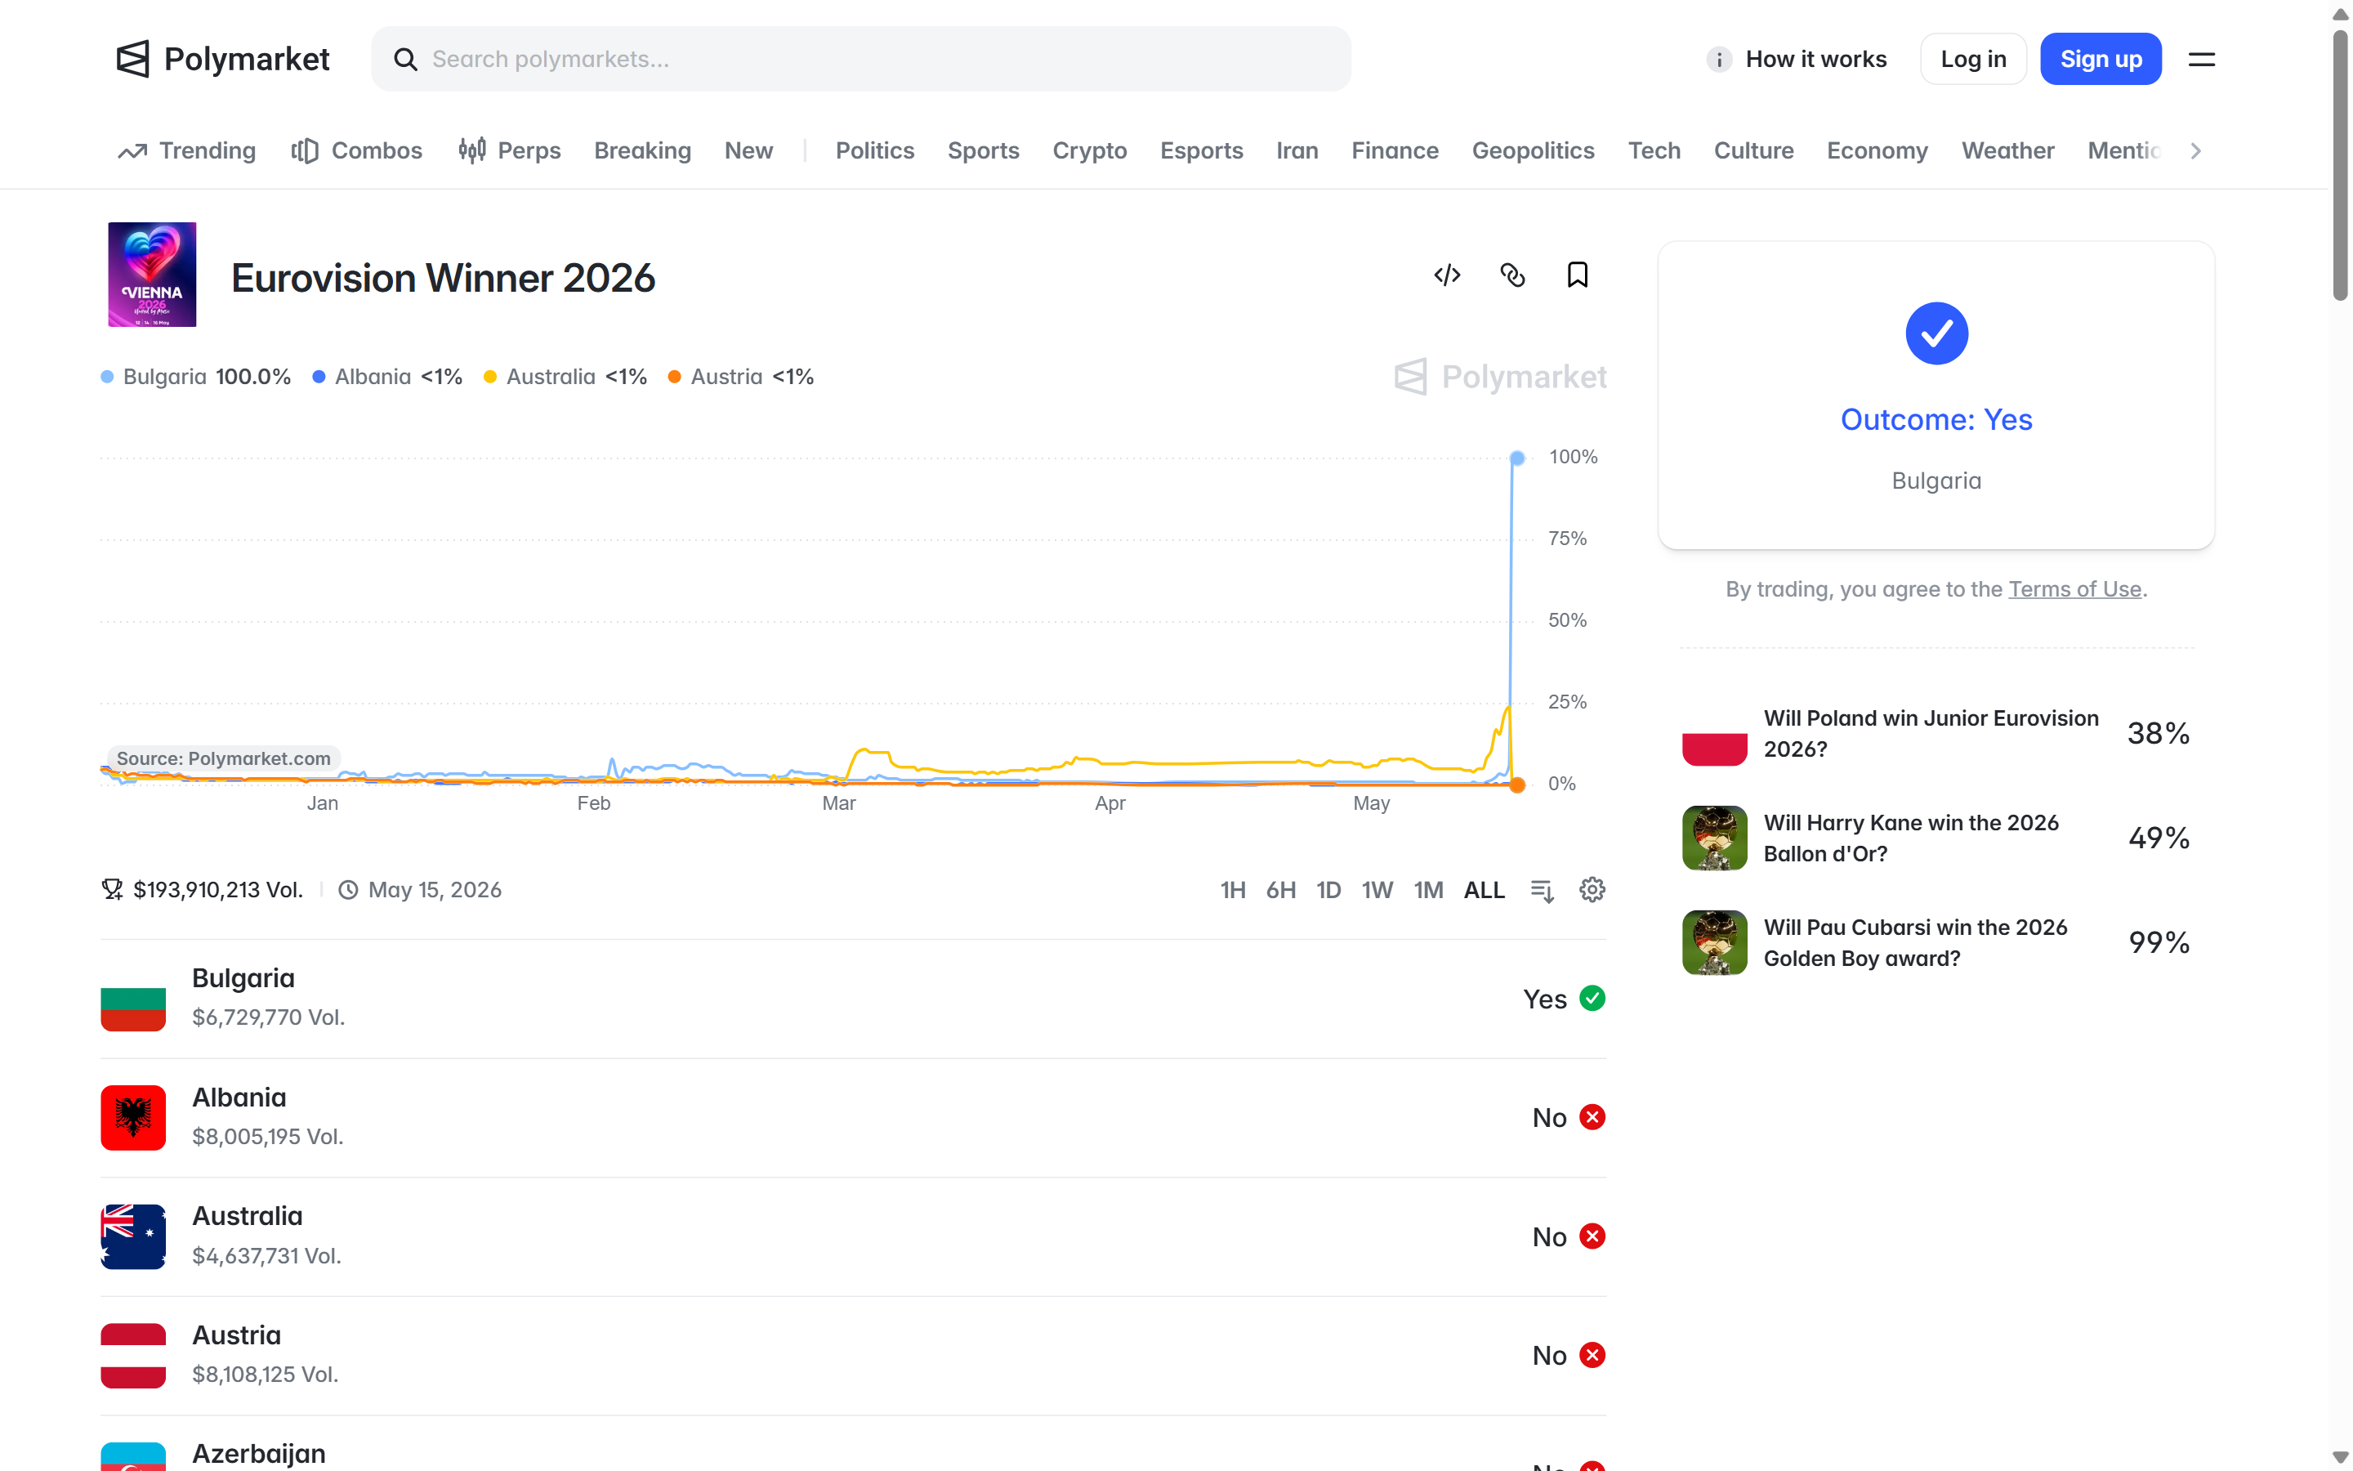Click the page vertical scrollbar
The image size is (2353, 1471).
pyautogui.click(x=2341, y=165)
